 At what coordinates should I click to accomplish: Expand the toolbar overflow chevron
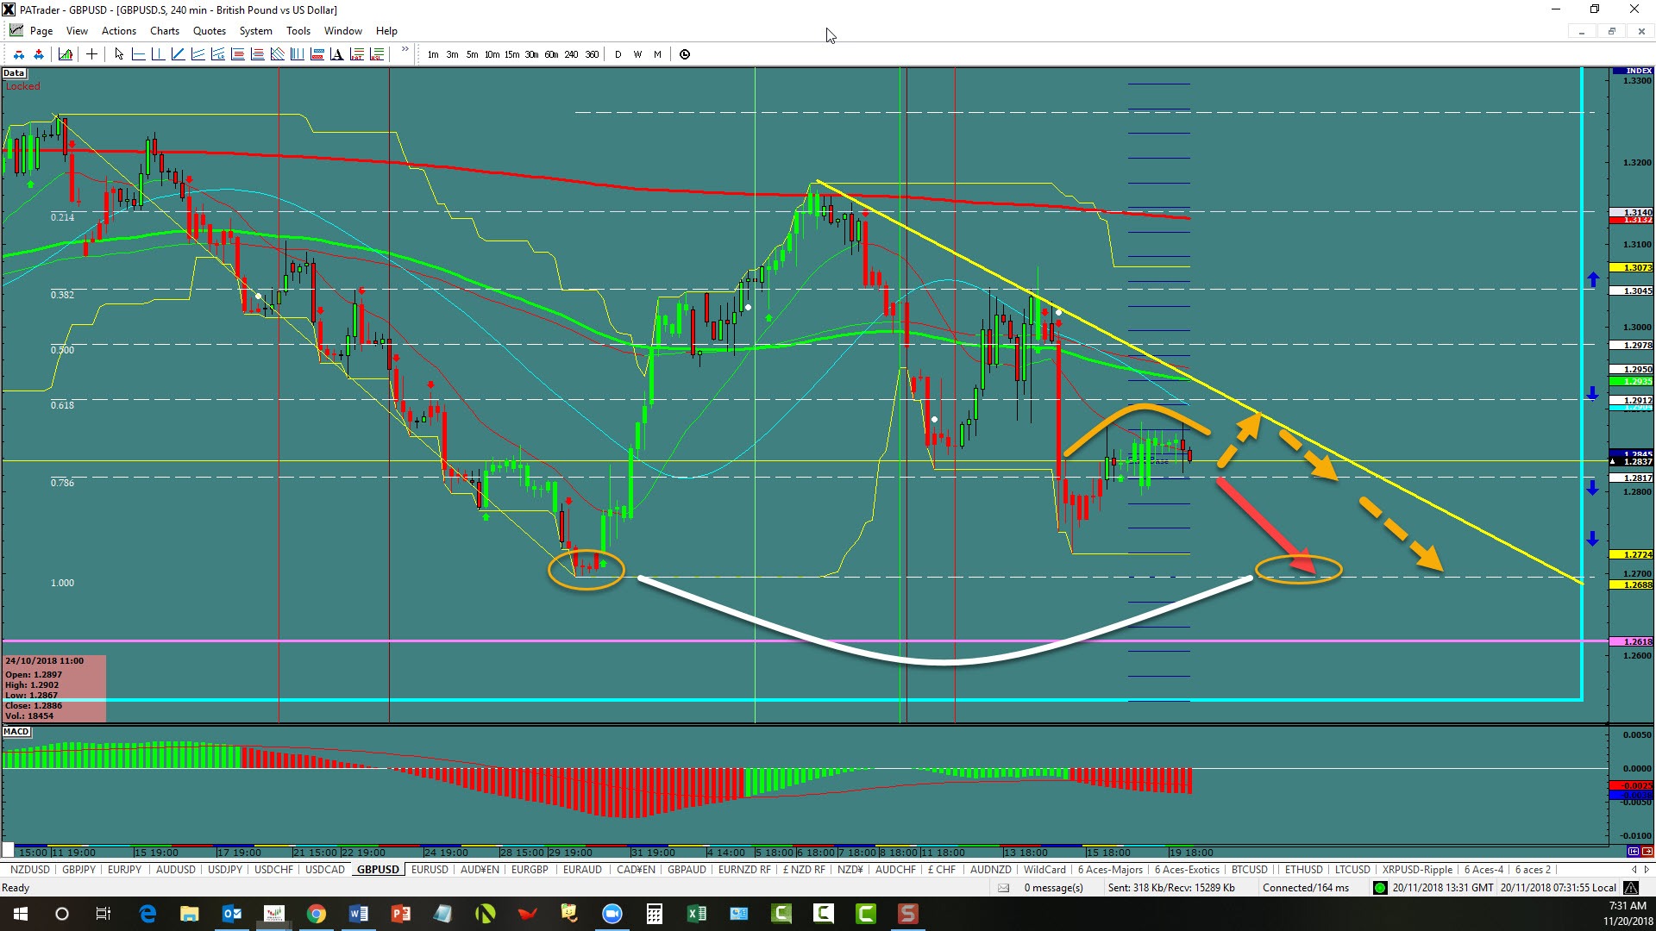tap(405, 50)
